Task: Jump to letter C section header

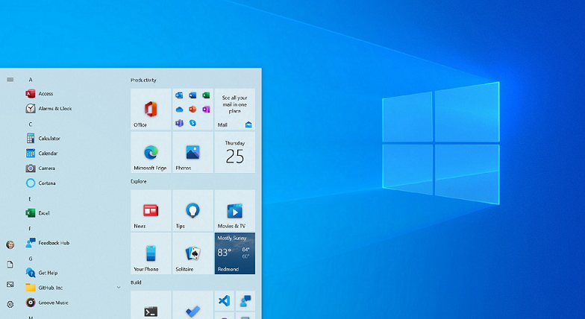Action: [31, 124]
